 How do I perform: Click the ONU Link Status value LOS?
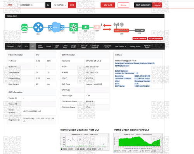point(88,107)
